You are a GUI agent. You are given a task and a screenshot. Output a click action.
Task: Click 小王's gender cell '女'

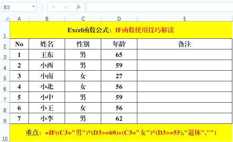[x=83, y=108]
